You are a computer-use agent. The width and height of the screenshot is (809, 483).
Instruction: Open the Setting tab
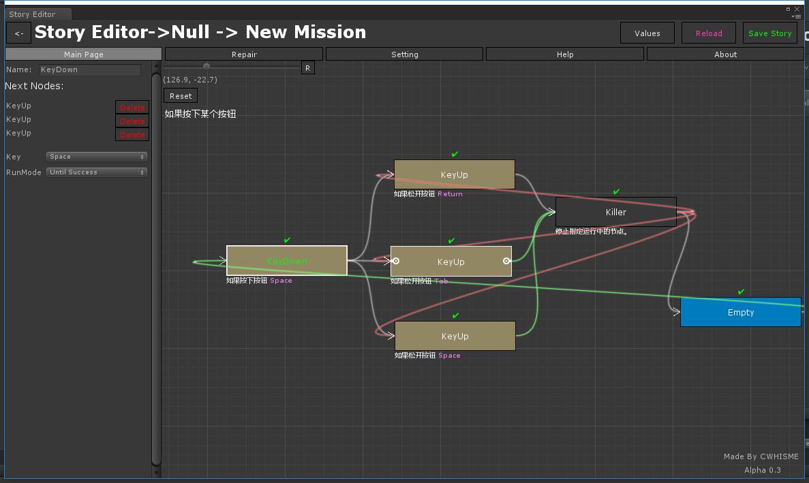click(404, 54)
